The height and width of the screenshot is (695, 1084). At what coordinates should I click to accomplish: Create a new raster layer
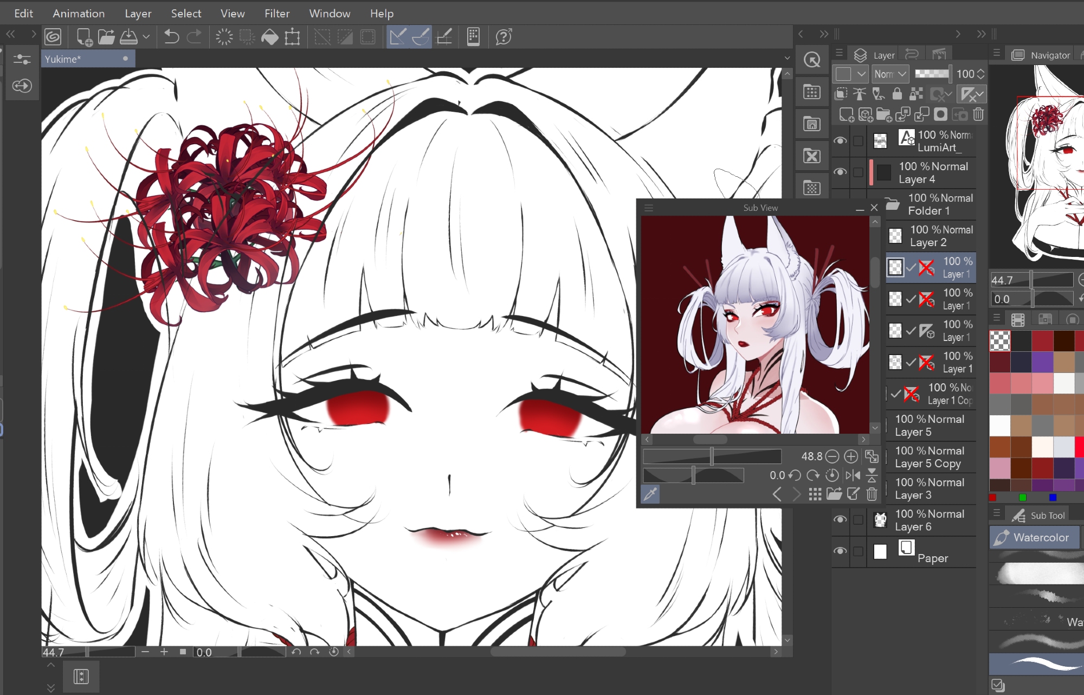pyautogui.click(x=846, y=114)
